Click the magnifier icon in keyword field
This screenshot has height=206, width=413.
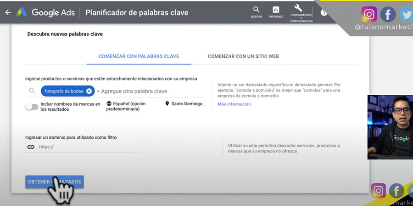32,91
